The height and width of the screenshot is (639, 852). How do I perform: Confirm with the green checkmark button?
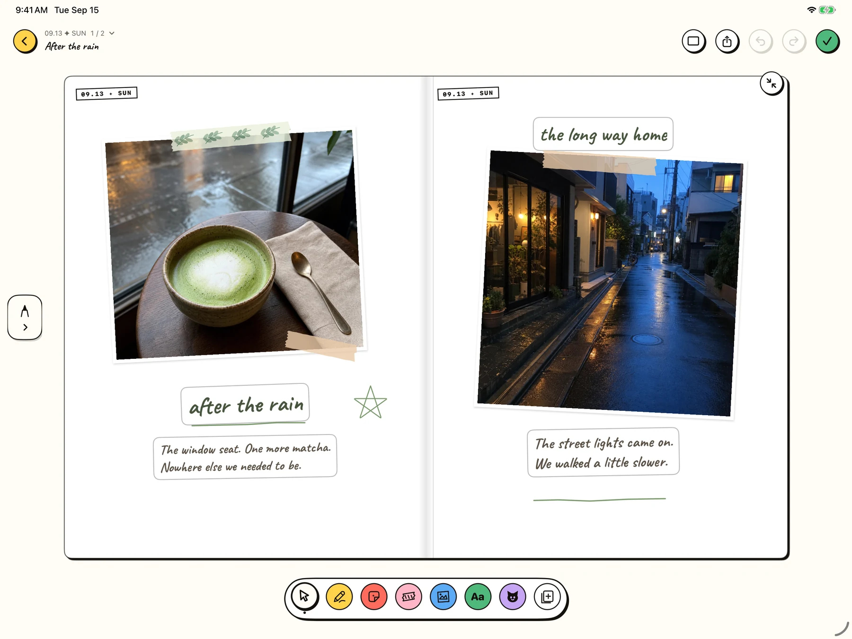[827, 41]
